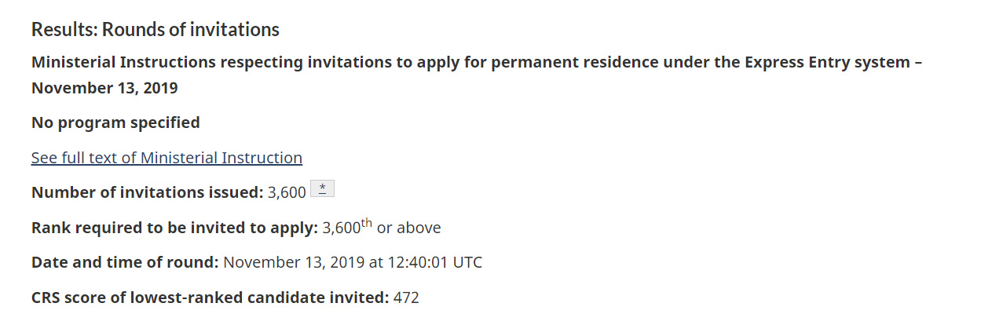
Task: Select the "CRS score of lowest-ranked candidate" label
Action: [210, 298]
